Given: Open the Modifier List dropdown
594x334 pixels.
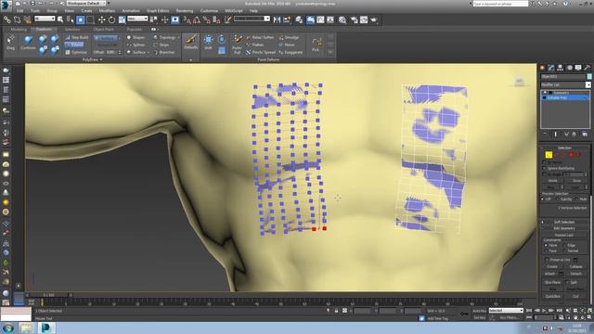Looking at the screenshot, I should 565,84.
